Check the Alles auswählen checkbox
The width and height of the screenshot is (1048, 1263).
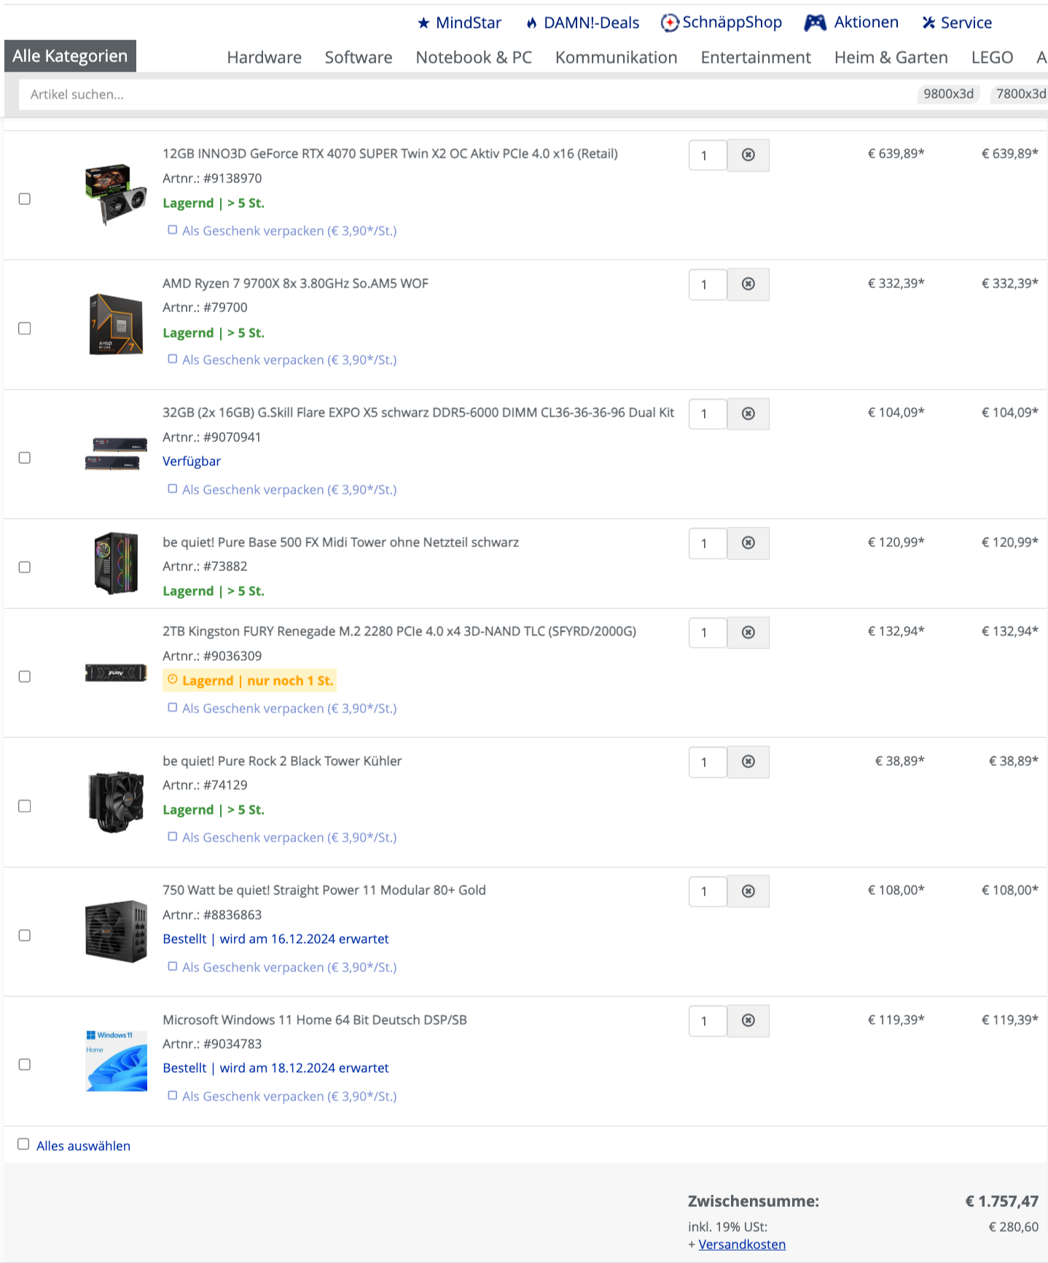point(23,1144)
